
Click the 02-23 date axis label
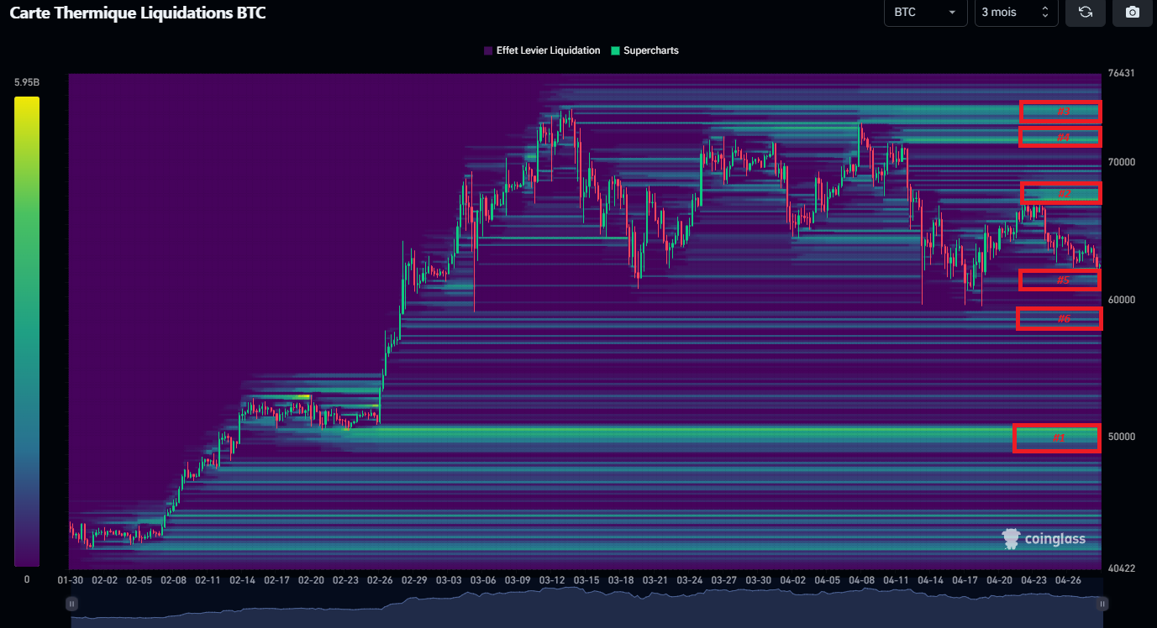[345, 580]
